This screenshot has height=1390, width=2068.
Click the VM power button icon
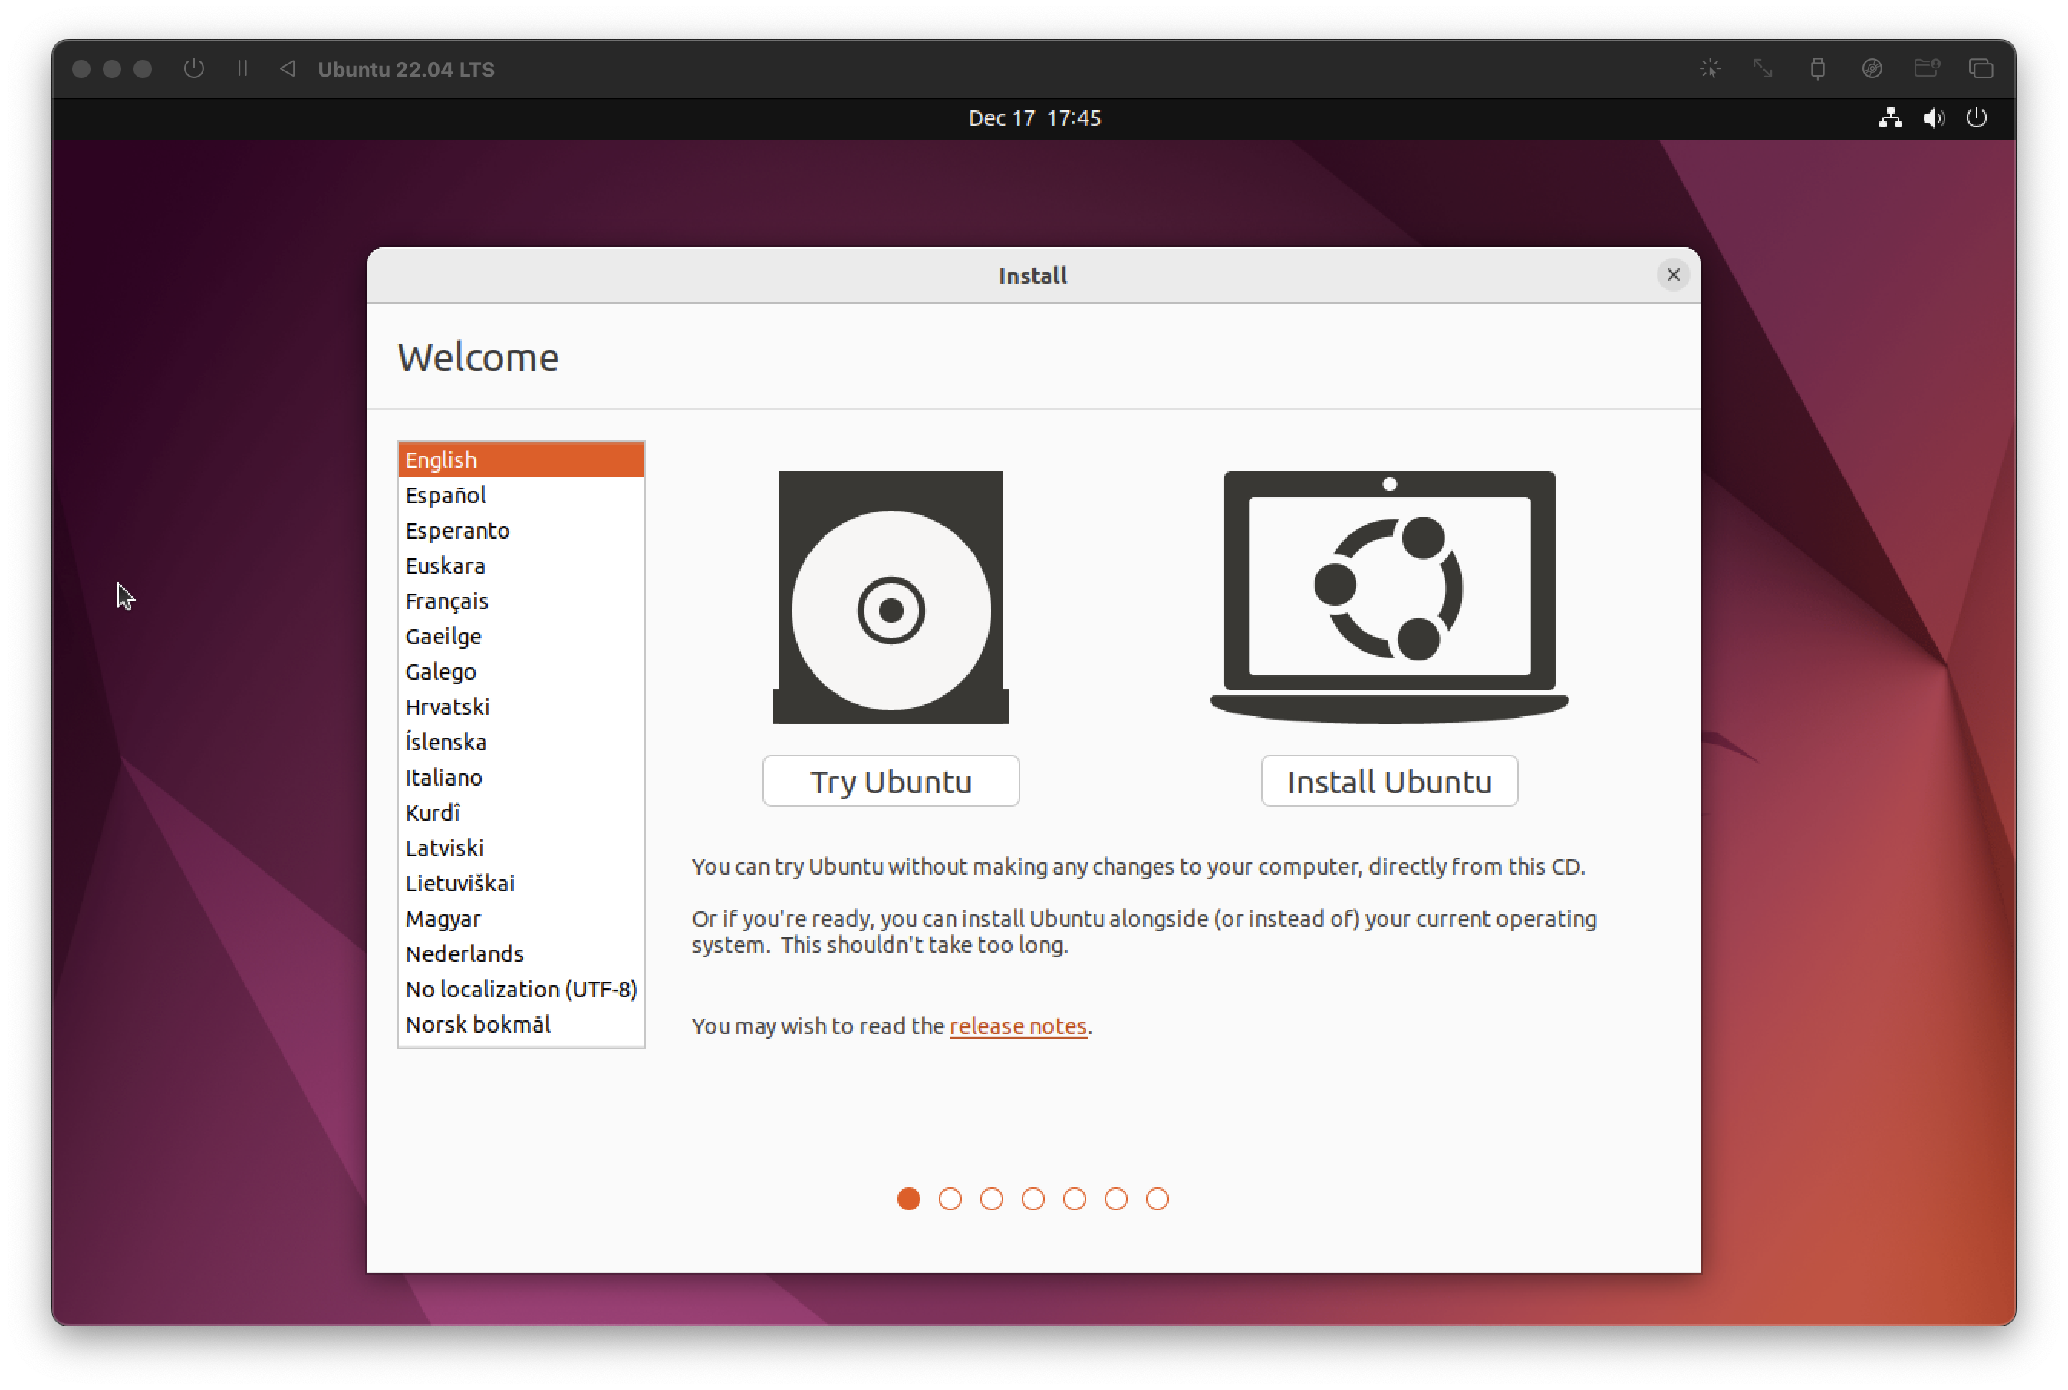click(193, 68)
